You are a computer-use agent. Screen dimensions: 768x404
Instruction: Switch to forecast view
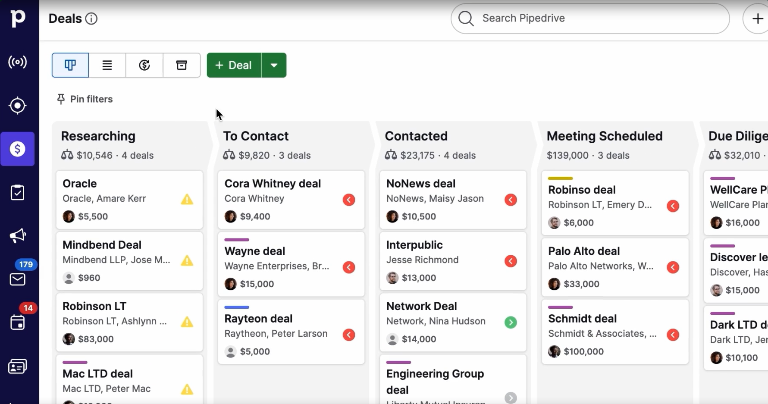point(144,65)
